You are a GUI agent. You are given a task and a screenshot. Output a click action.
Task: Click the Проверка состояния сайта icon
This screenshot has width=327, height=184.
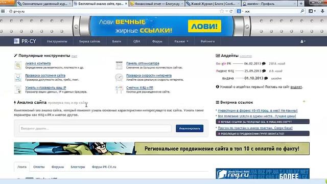18,77
